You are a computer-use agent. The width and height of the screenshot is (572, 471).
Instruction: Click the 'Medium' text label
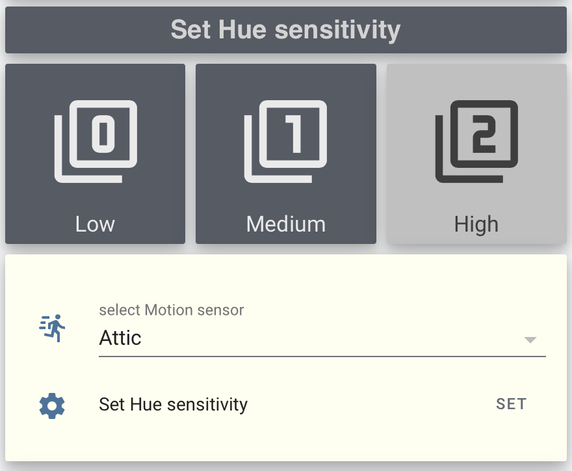click(x=286, y=224)
